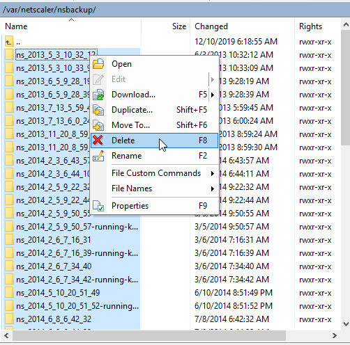The height and width of the screenshot is (345, 350).
Task: Select Delete in the context menu
Action: pyautogui.click(x=154, y=141)
